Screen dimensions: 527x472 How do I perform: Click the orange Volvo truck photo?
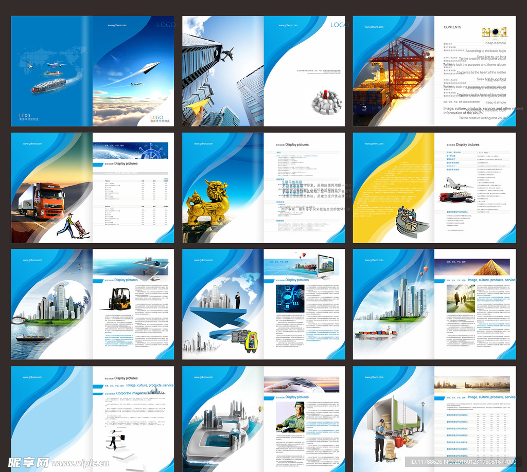42,201
